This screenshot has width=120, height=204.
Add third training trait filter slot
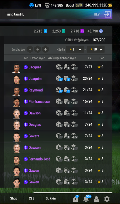pyautogui.click(x=45, y=49)
